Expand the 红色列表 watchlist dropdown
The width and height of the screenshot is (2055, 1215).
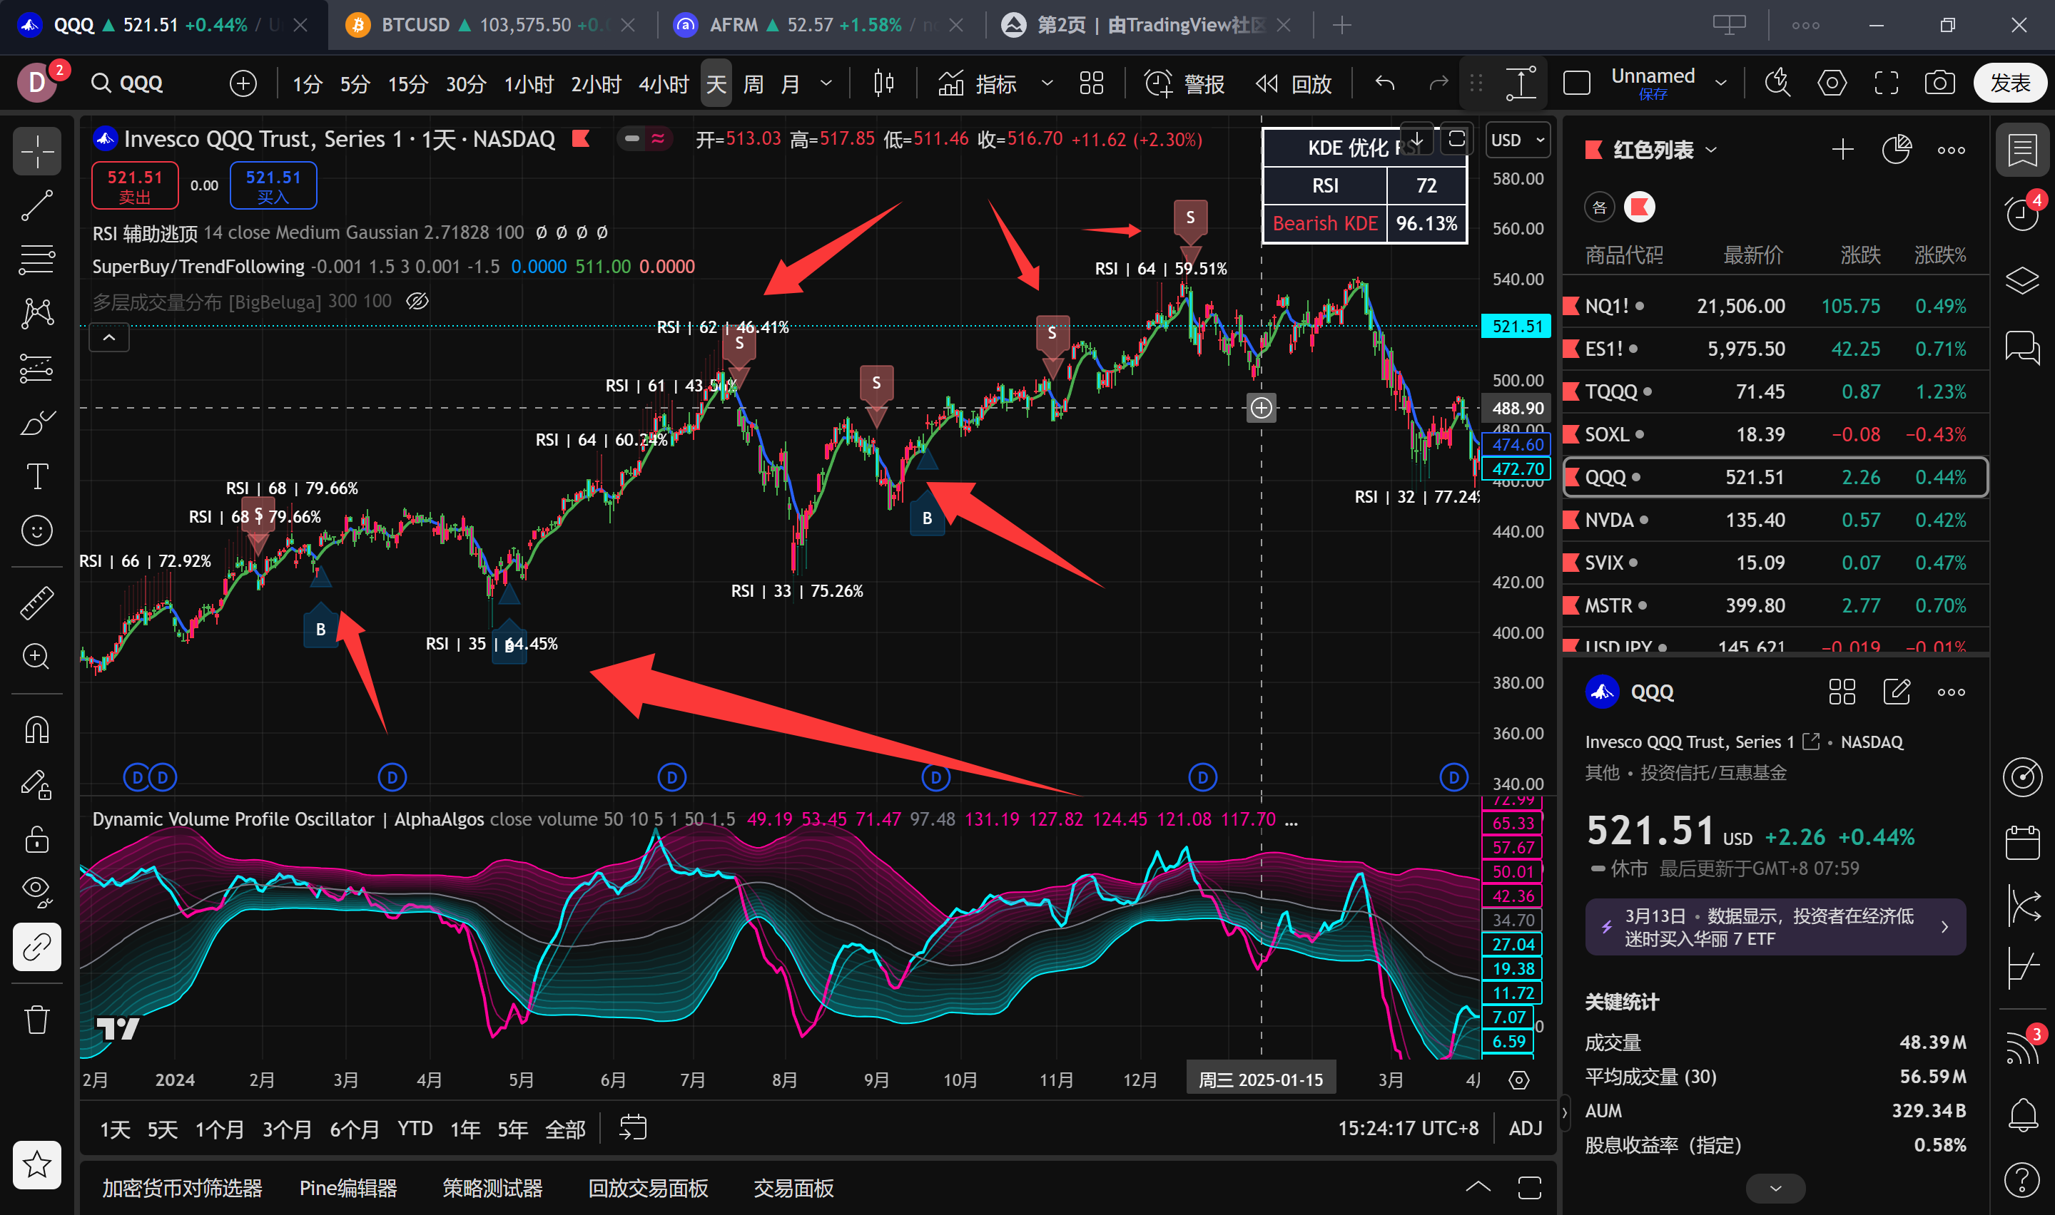tap(1711, 150)
